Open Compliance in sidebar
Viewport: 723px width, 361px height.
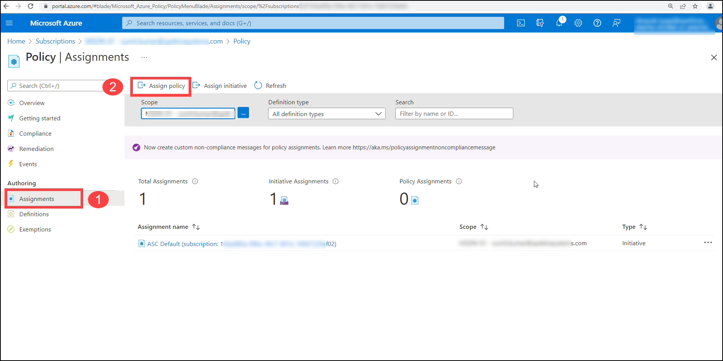[x=35, y=134]
